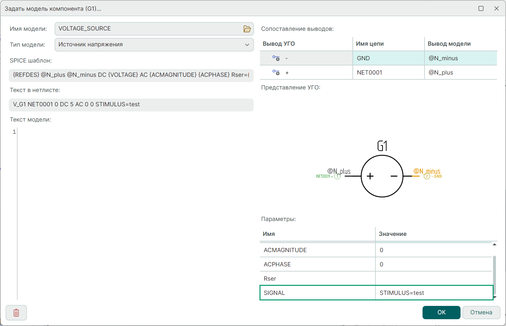Screen dimensions: 506x326
Task: Edit the STIMULUS=test value cell
Action: [x=434, y=293]
